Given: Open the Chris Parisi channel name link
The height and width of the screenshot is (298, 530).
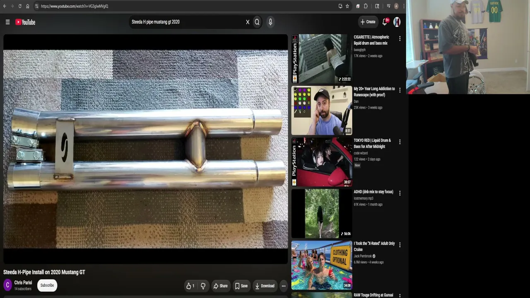Looking at the screenshot, I should (23, 283).
